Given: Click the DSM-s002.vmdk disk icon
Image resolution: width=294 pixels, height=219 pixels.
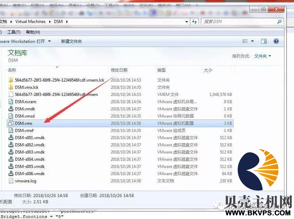Looking at the screenshot, I should [11, 145].
